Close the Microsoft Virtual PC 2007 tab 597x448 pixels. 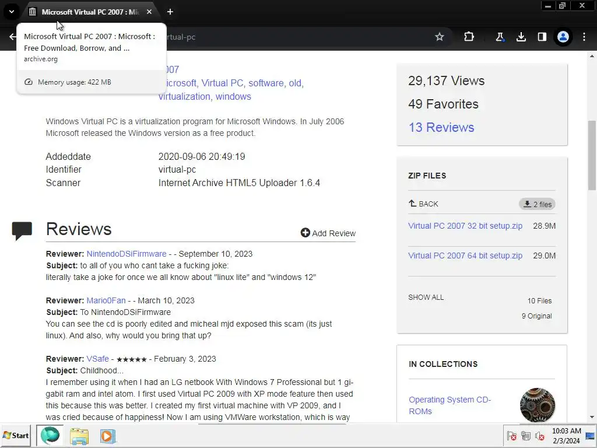coord(149,12)
